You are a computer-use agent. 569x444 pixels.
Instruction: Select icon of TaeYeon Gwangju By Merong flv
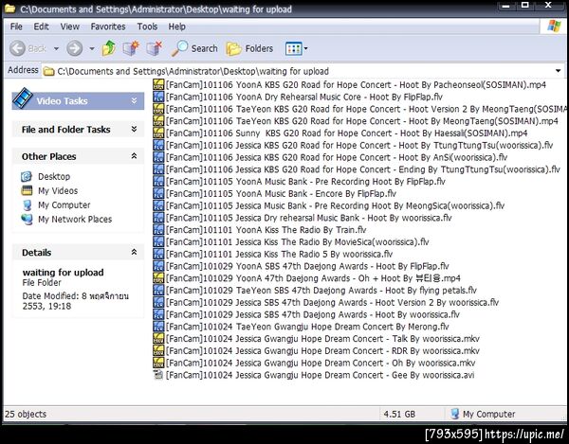[x=158, y=327]
